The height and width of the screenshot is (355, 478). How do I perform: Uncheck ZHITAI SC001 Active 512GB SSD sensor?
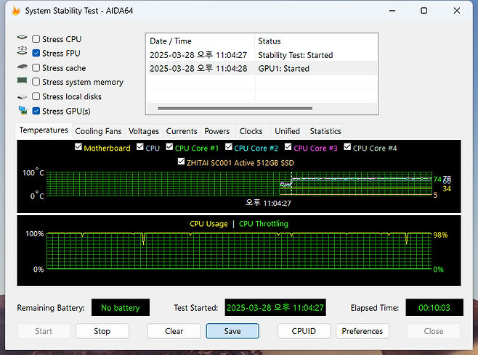point(182,162)
